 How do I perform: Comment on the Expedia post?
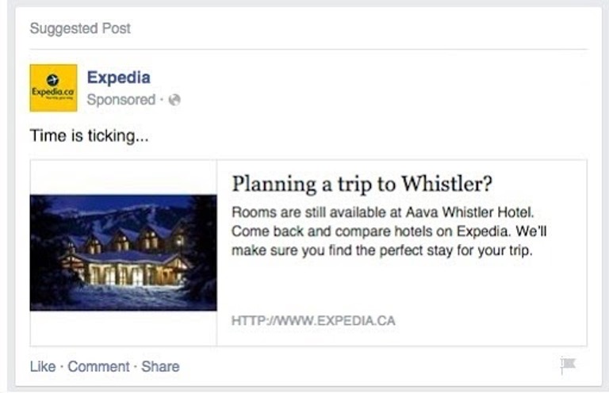pyautogui.click(x=98, y=366)
